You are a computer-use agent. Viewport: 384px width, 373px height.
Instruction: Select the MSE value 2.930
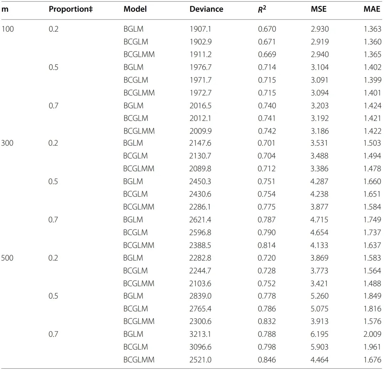pyautogui.click(x=320, y=29)
